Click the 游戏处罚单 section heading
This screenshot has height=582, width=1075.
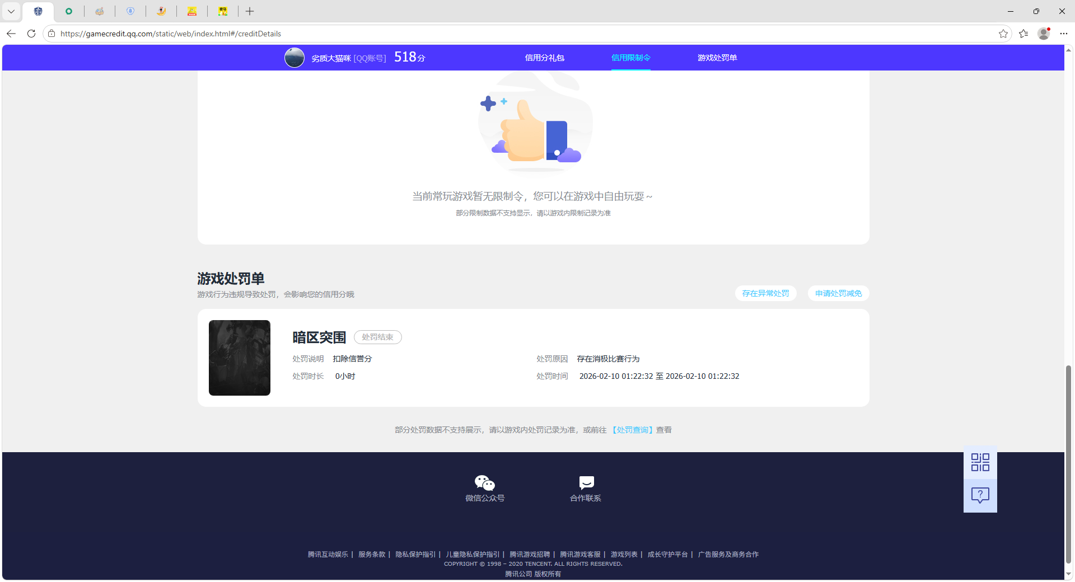231,279
